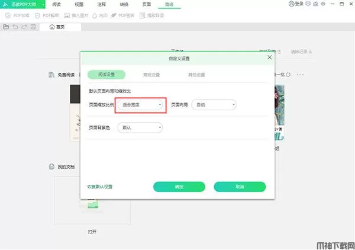Click the PDF加密 toolbar icon
The height and width of the screenshot is (250, 355).
click(x=7, y=15)
